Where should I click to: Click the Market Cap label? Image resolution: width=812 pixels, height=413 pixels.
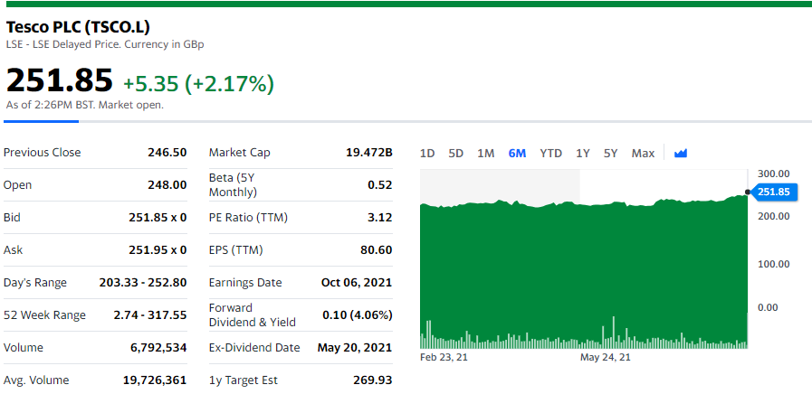click(x=239, y=153)
